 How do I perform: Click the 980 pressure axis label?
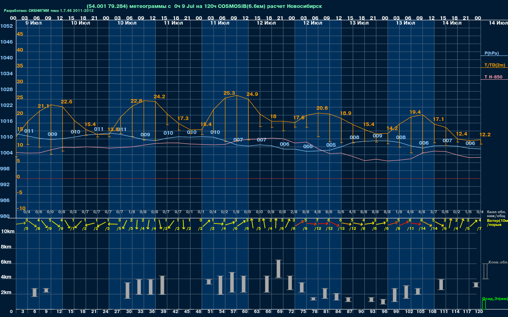click(x=6, y=216)
